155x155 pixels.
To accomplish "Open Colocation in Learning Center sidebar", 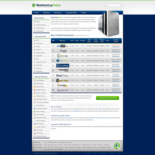I will (x=39, y=65).
